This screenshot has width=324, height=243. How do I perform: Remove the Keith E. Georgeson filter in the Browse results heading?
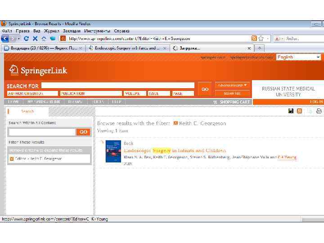click(x=175, y=123)
